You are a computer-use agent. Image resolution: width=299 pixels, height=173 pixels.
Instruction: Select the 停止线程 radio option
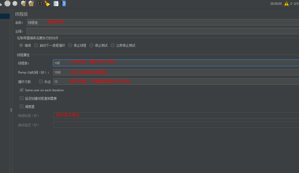pos(70,45)
